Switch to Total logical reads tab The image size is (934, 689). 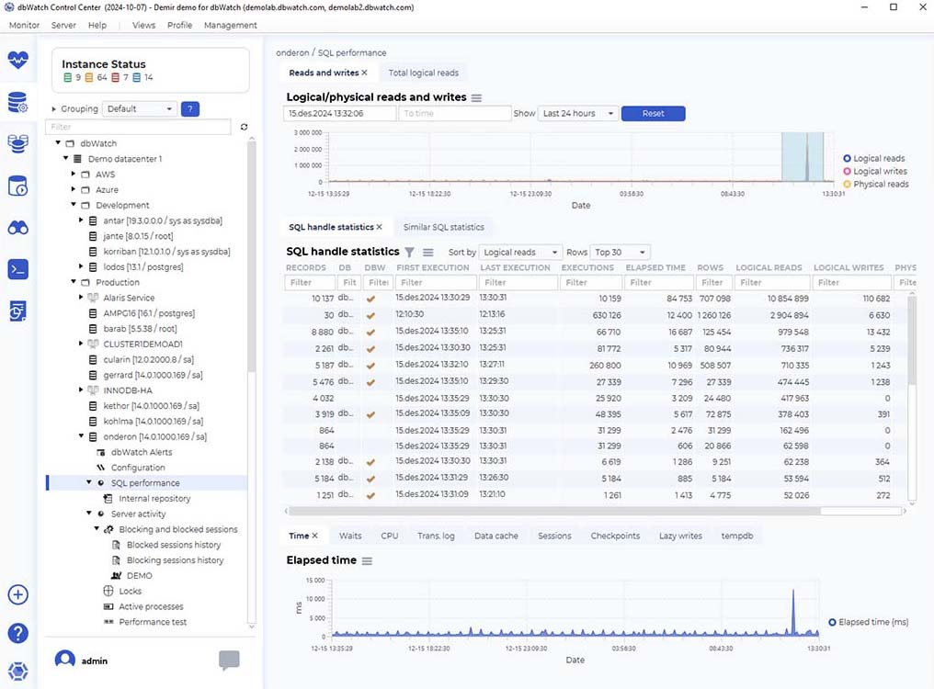pyautogui.click(x=424, y=73)
